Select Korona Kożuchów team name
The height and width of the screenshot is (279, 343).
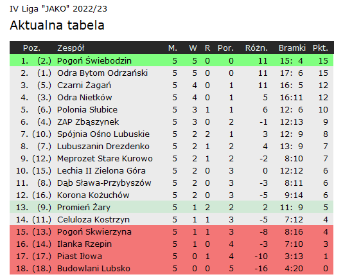(x=93, y=195)
